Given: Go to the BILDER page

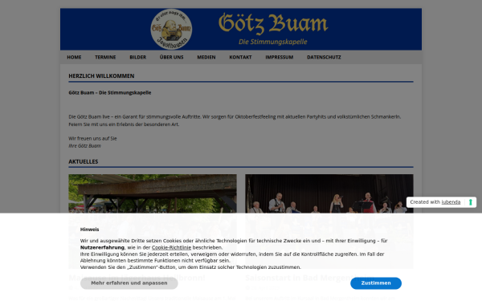Looking at the screenshot, I should [x=137, y=57].
